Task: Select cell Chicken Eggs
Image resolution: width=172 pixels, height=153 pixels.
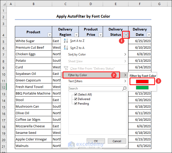Action: (33, 54)
